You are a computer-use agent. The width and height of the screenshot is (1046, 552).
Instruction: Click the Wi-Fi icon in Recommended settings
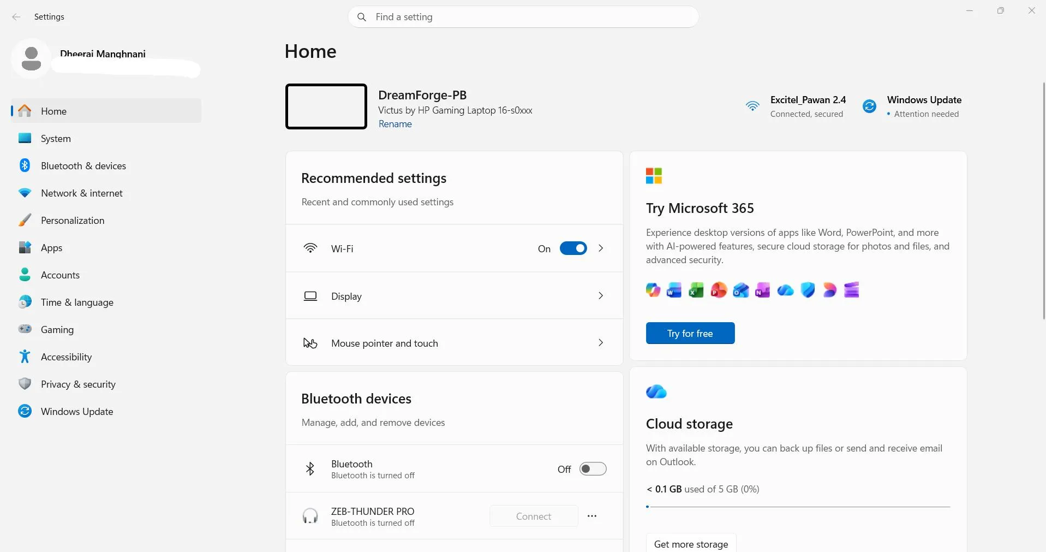(x=310, y=248)
